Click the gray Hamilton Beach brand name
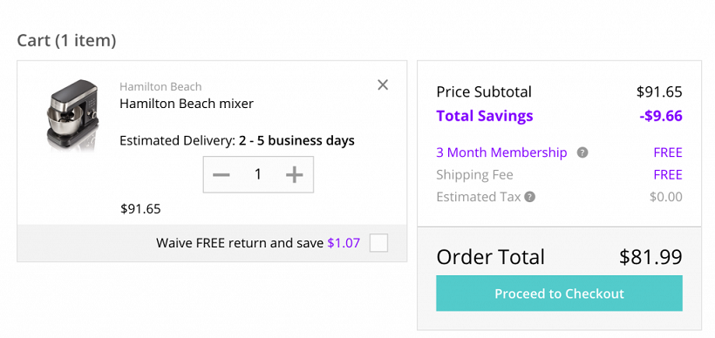Image resolution: width=715 pixels, height=338 pixels. pos(160,86)
